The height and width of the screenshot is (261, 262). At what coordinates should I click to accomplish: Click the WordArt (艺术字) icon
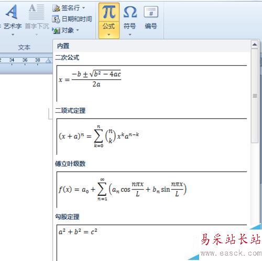(12, 12)
